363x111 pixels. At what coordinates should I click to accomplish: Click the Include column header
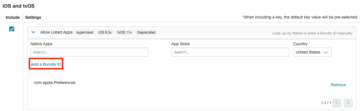[13, 17]
